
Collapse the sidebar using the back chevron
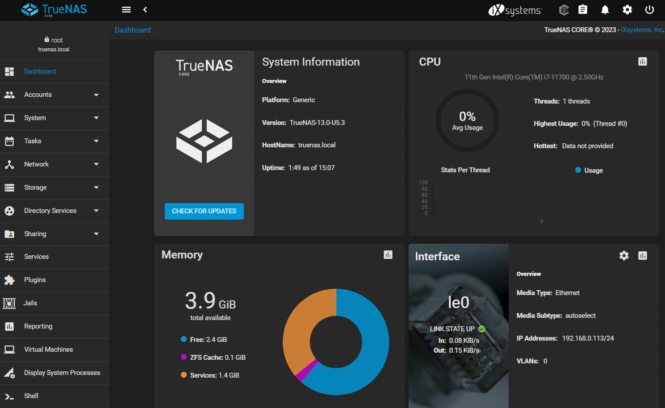145,9
